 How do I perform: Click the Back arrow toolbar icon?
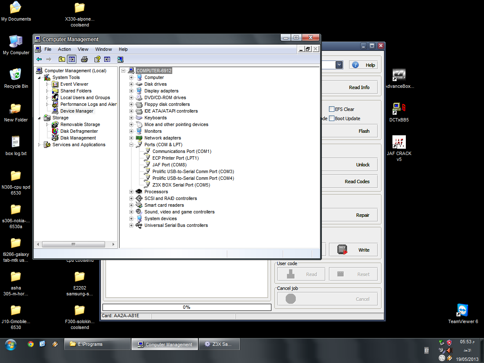coord(39,59)
